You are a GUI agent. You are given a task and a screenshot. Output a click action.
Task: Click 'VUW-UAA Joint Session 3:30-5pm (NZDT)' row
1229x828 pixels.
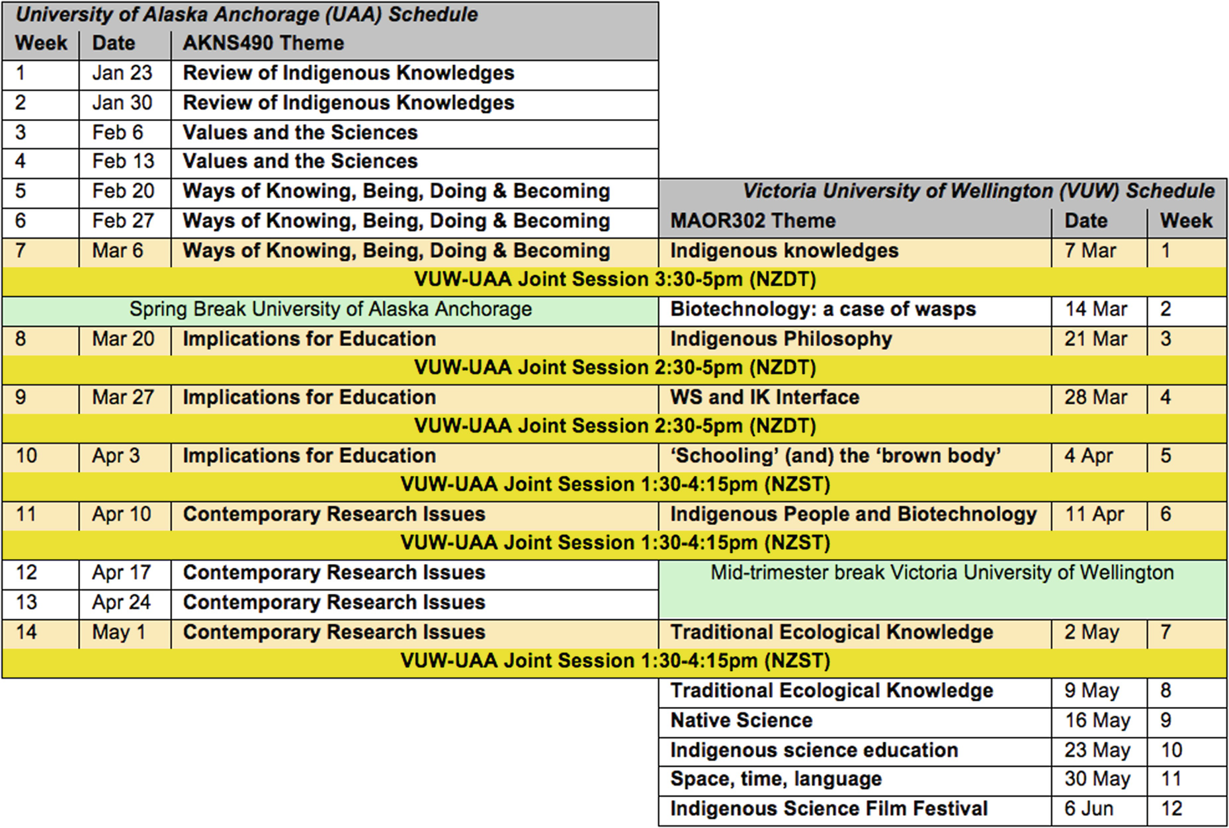[x=614, y=280]
